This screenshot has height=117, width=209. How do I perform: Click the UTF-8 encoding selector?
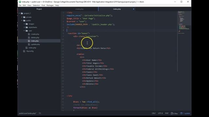[x=160, y=113]
